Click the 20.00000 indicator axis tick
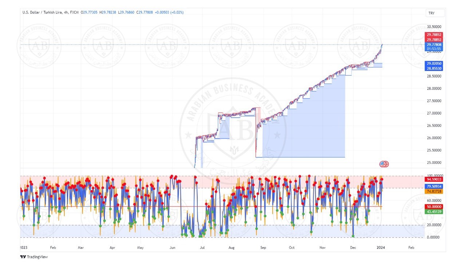 click(434, 225)
